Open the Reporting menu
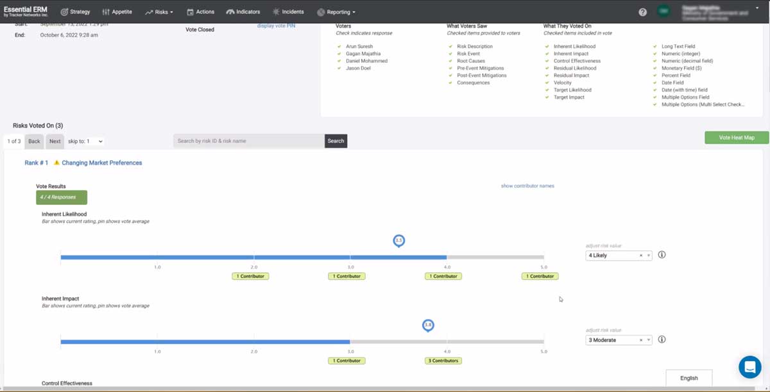 point(336,12)
